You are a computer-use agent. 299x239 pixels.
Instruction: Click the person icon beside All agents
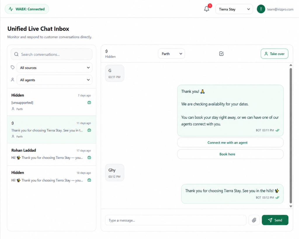pyautogui.click(x=13, y=80)
